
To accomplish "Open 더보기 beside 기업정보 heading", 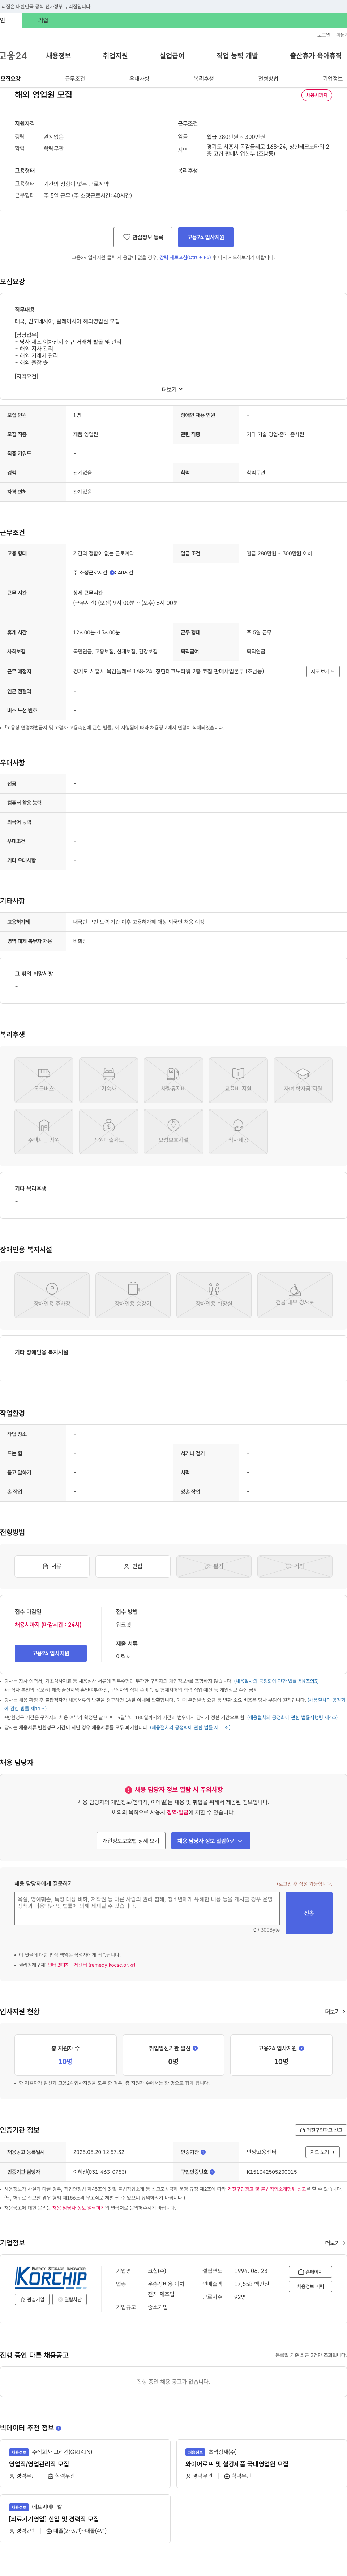I will coord(335,2243).
